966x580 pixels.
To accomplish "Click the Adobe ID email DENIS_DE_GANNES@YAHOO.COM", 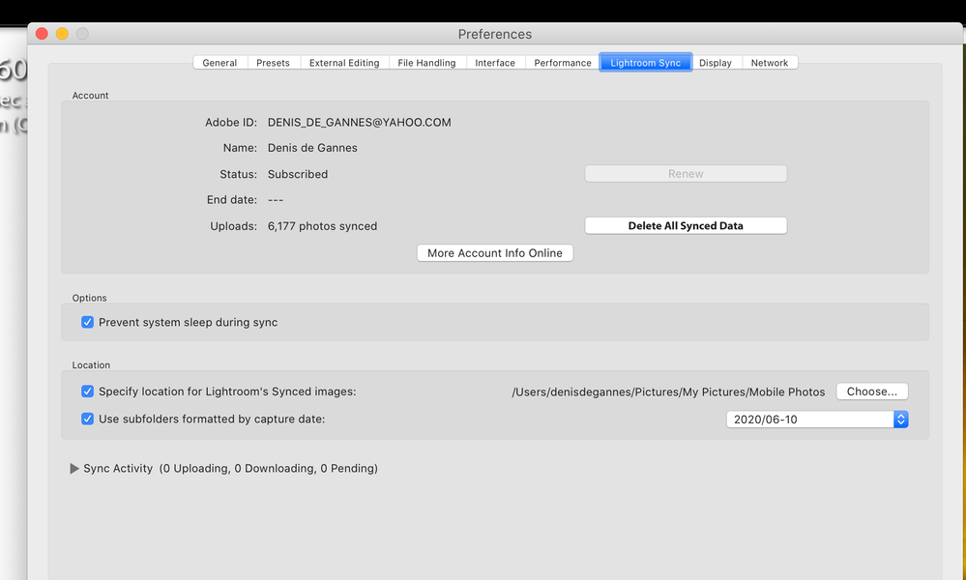I will coord(359,123).
